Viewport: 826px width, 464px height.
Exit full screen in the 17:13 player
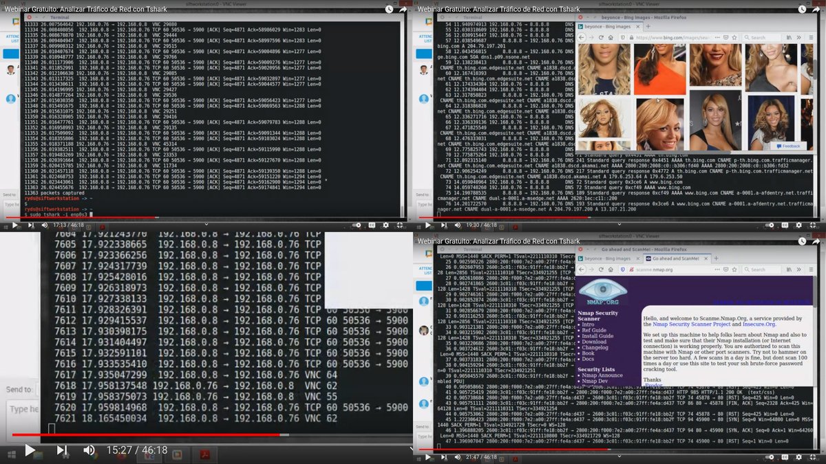pos(400,225)
